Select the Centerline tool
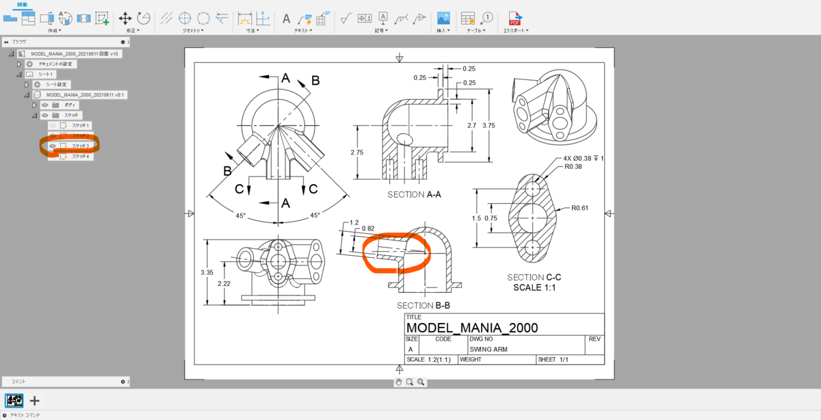The width and height of the screenshot is (821, 420). 166,18
